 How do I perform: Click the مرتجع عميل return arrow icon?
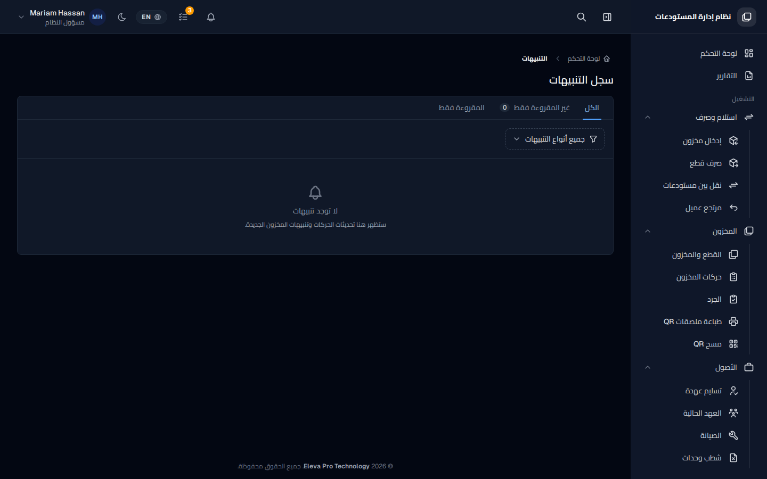(x=733, y=208)
